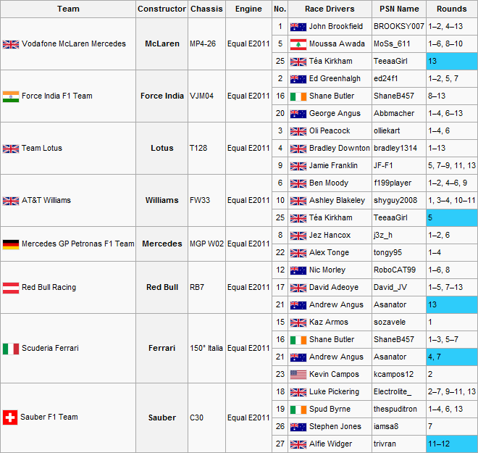Click car number 27 cell

point(280,444)
